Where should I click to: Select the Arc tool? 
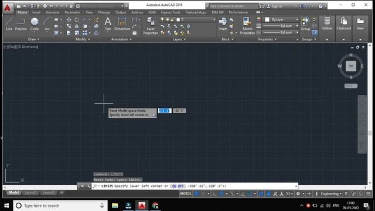point(47,24)
